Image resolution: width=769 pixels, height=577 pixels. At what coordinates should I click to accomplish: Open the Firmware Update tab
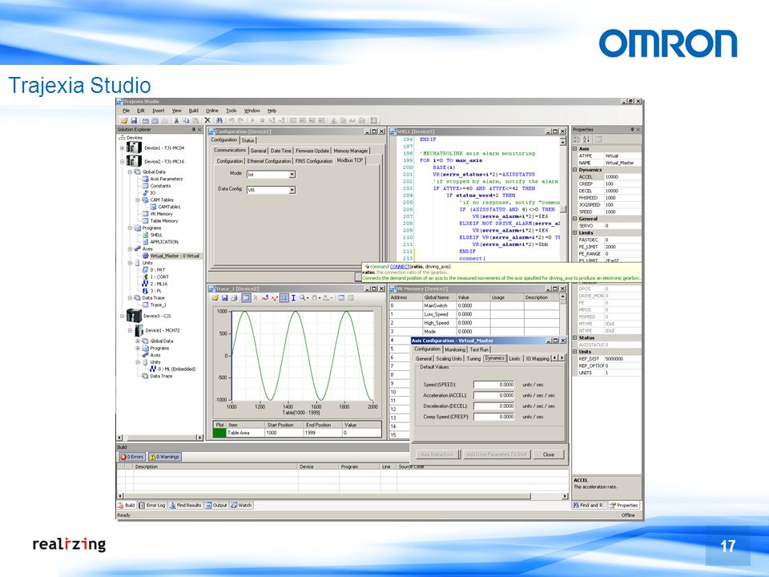(312, 151)
